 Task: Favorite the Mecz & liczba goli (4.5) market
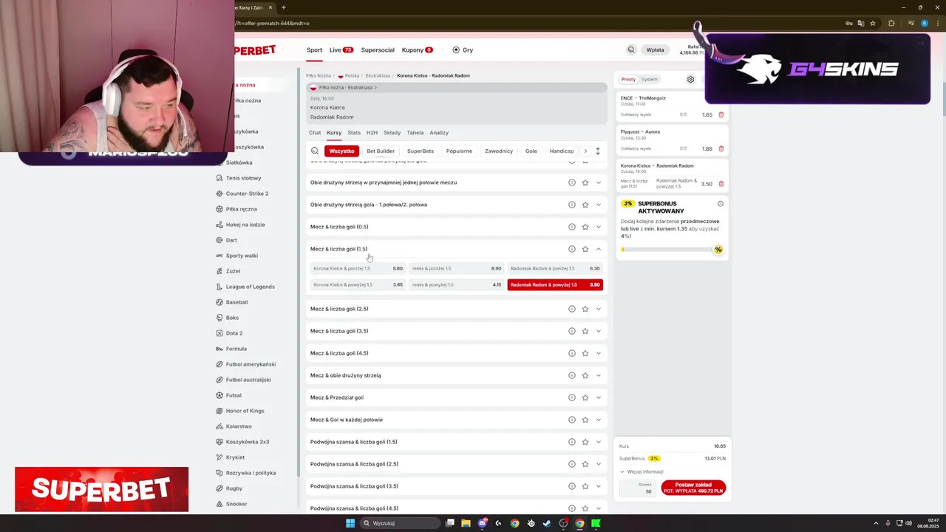click(x=585, y=353)
